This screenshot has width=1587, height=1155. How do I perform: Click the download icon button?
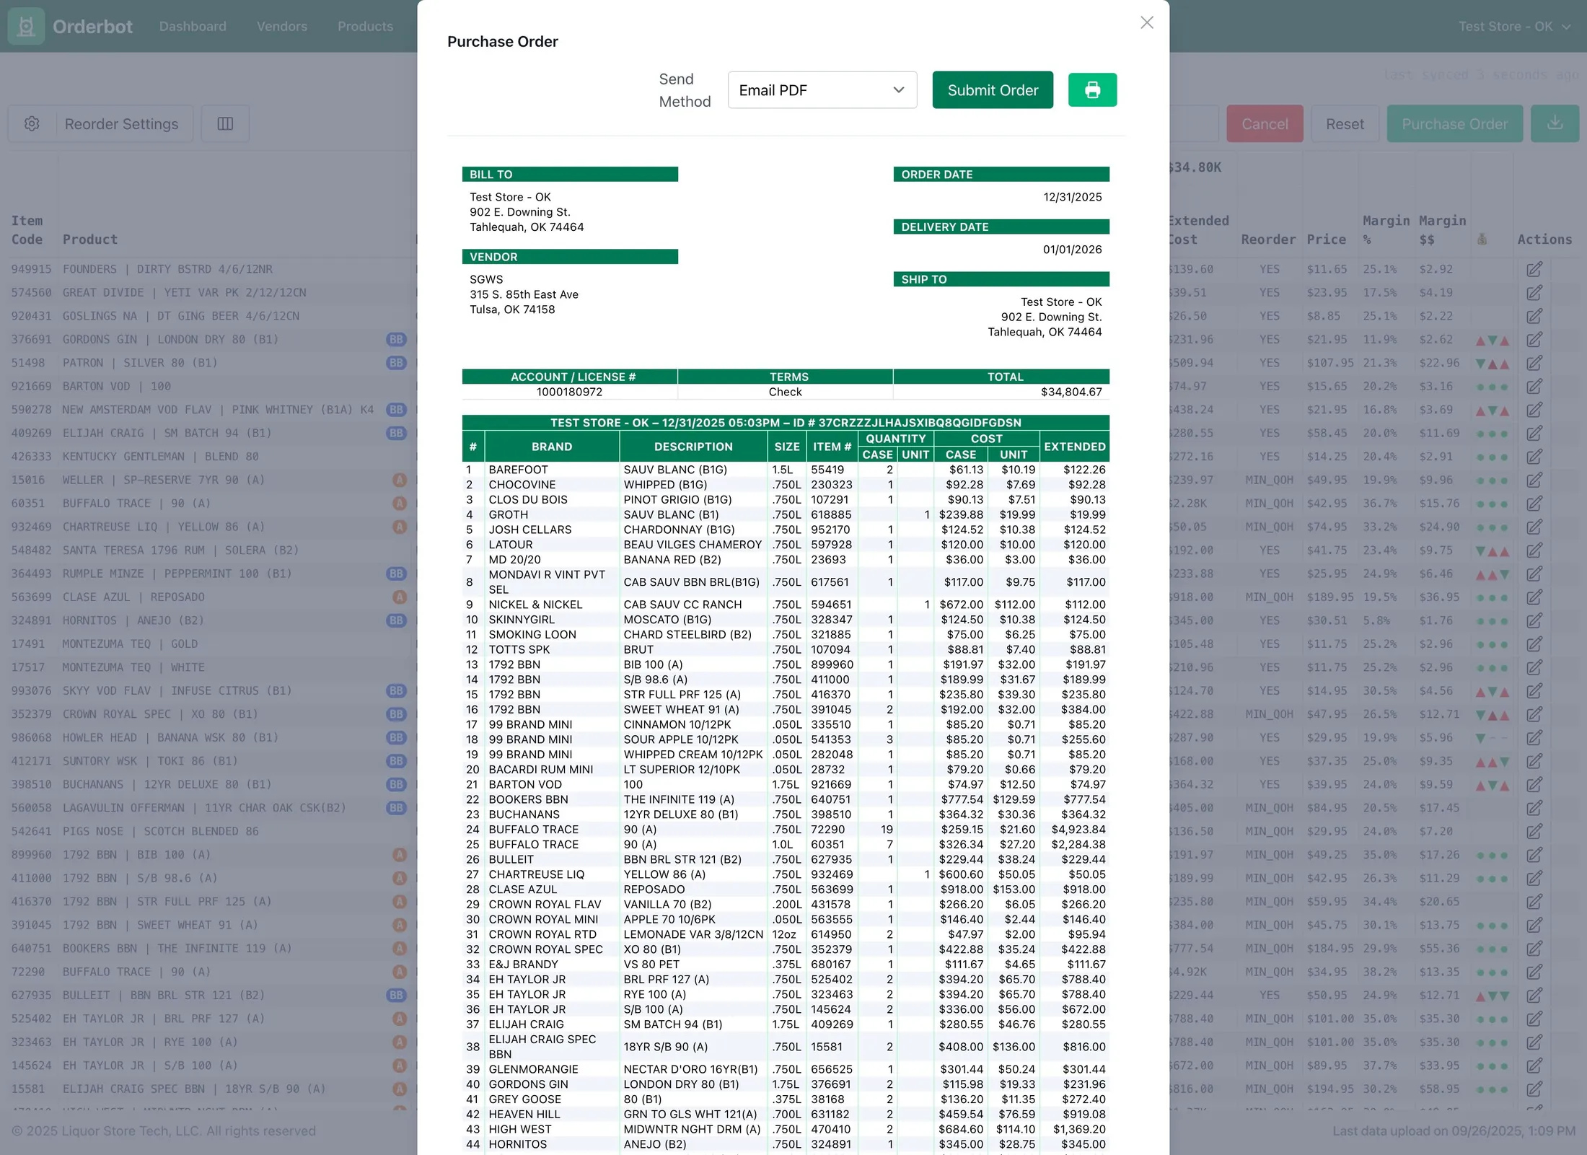(1555, 124)
